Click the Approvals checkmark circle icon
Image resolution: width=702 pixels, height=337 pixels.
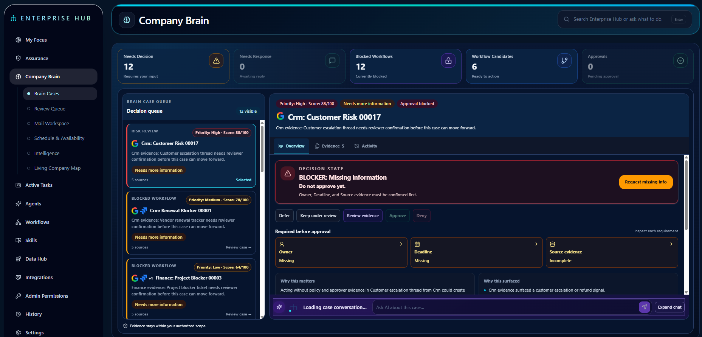pos(680,61)
